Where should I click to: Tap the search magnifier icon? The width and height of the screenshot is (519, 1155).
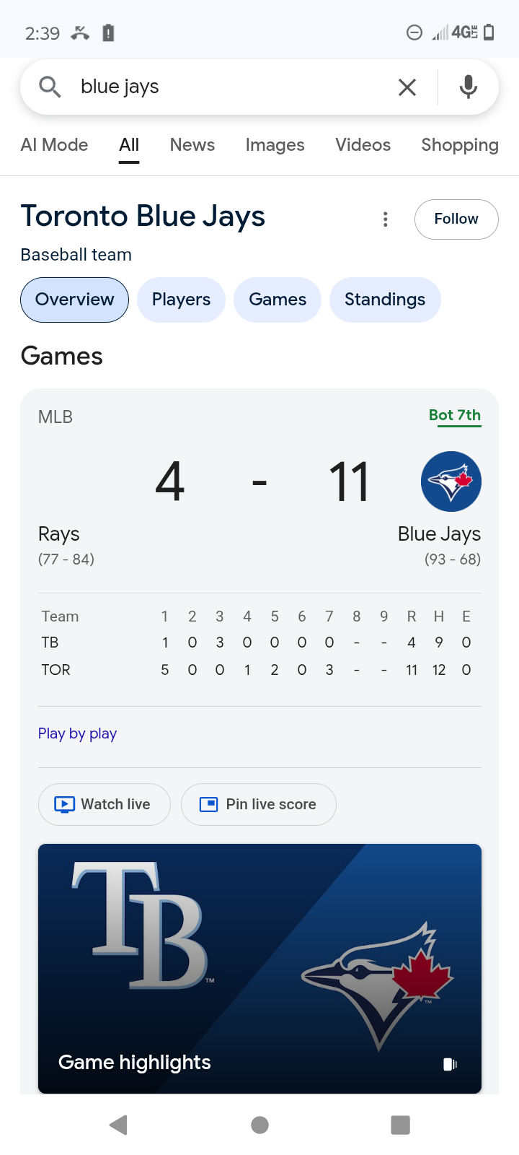(x=50, y=87)
